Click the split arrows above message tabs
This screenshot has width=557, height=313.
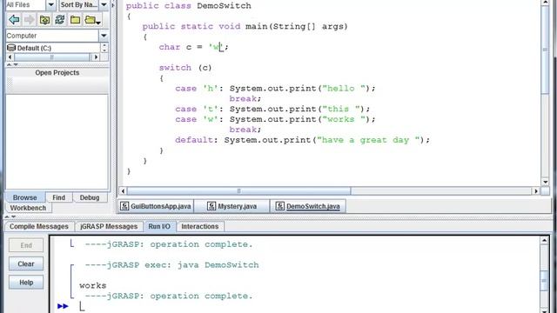pyautogui.click(x=10, y=216)
